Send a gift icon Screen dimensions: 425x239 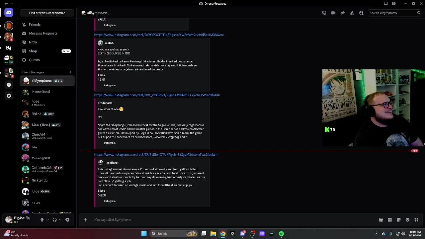[381, 219]
